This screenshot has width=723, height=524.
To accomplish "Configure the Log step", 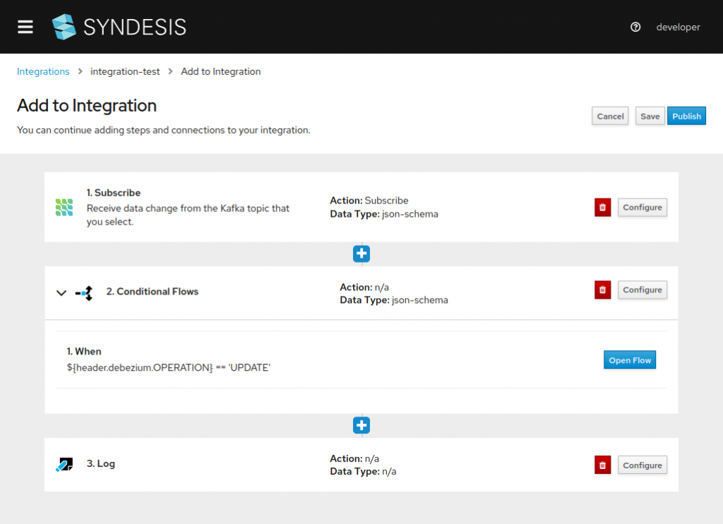I will 642,465.
